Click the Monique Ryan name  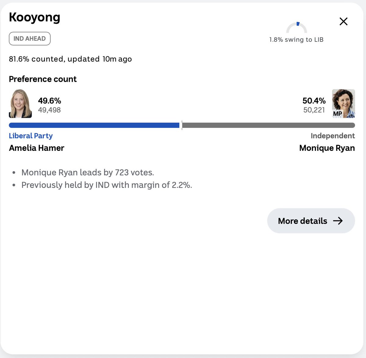pyautogui.click(x=327, y=148)
